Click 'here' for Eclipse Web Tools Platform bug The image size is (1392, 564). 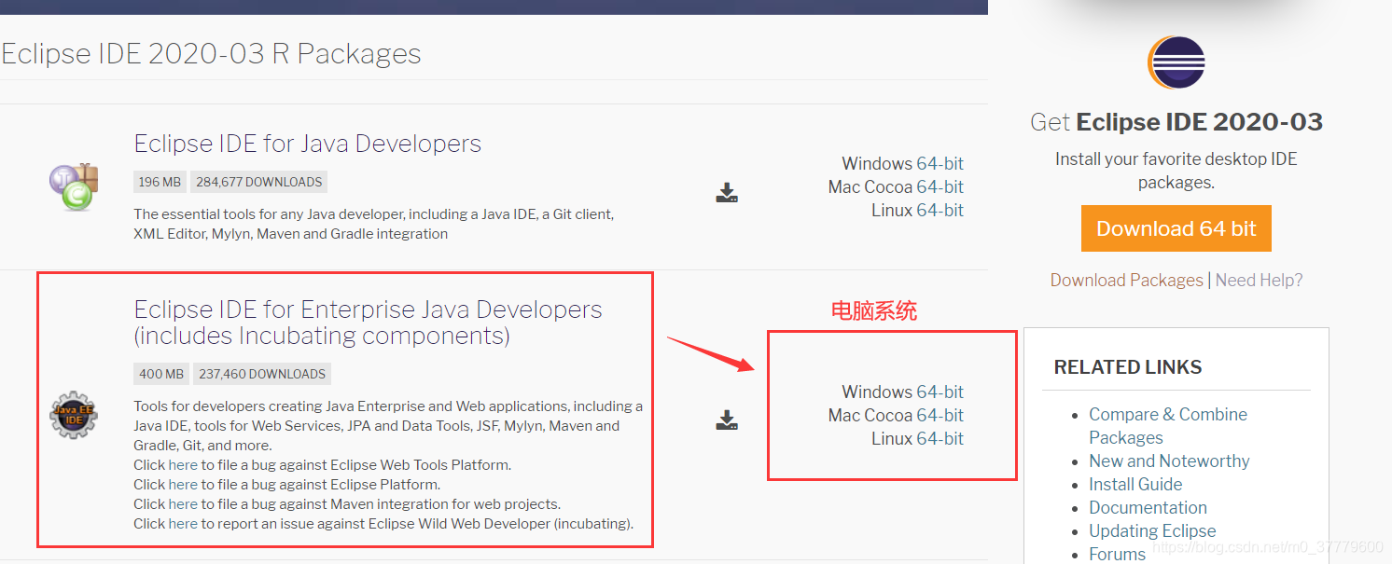pyautogui.click(x=183, y=464)
